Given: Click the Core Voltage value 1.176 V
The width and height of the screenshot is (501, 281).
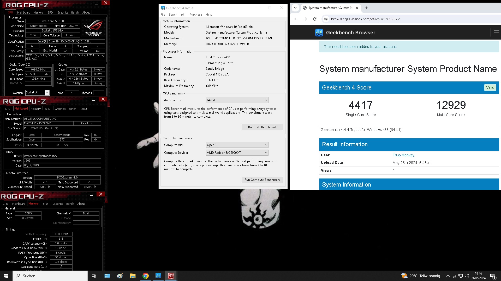Looking at the screenshot, I should [x=70, y=35].
